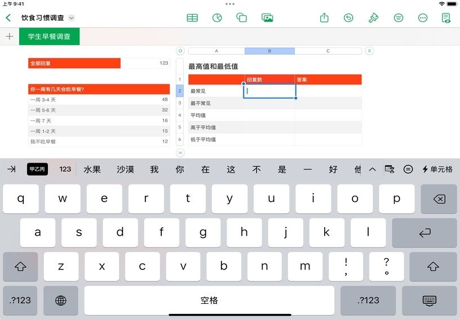Switch to the 甲乙丙 text keyboard
This screenshot has width=460, height=319.
[37, 169]
